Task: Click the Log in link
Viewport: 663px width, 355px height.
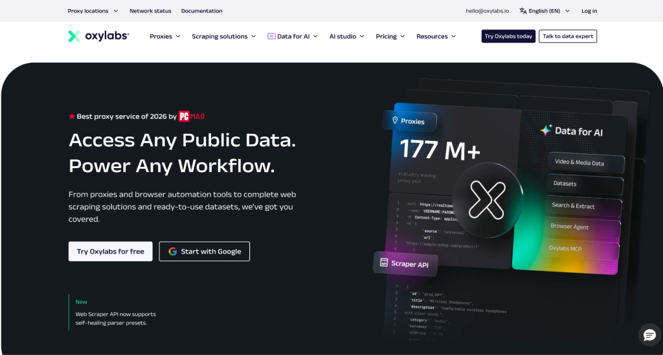Action: point(589,11)
